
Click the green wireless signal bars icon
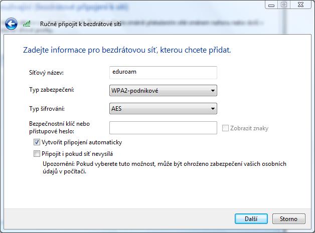coord(28,24)
